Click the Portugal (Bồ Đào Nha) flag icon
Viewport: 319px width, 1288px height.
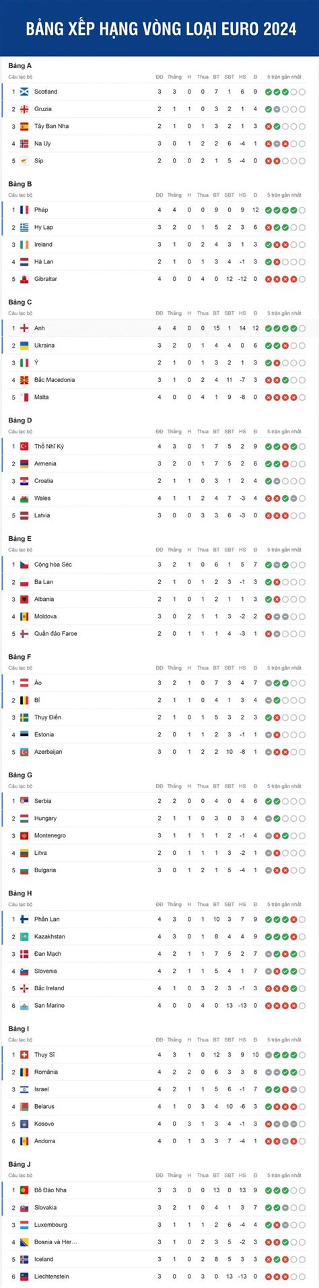pyautogui.click(x=24, y=1190)
